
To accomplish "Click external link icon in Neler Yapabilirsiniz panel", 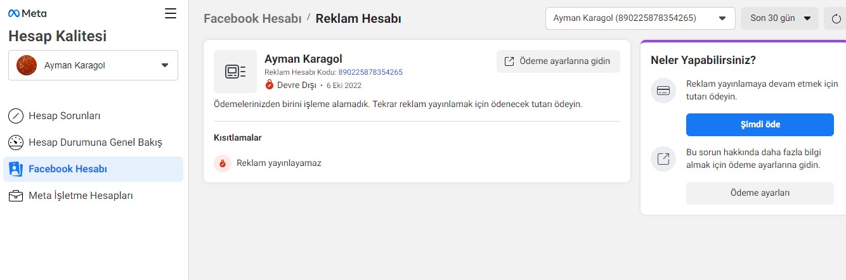I will coord(663,159).
